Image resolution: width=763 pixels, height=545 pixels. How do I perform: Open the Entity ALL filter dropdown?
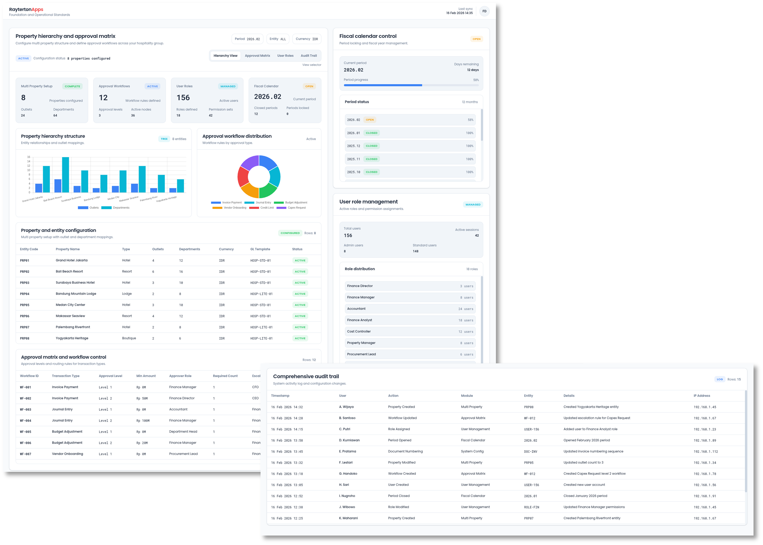coord(278,39)
